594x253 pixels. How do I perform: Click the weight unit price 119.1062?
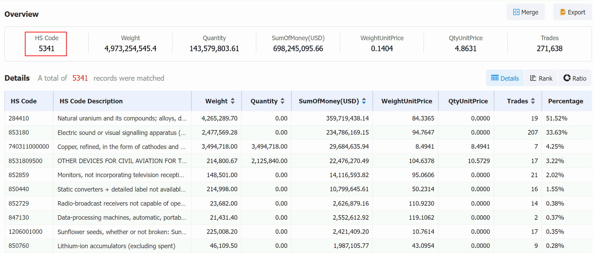[422, 218]
